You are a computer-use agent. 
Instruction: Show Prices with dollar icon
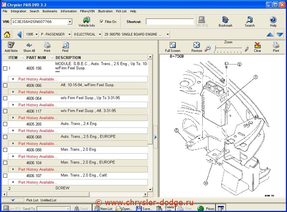[x=206, y=208]
